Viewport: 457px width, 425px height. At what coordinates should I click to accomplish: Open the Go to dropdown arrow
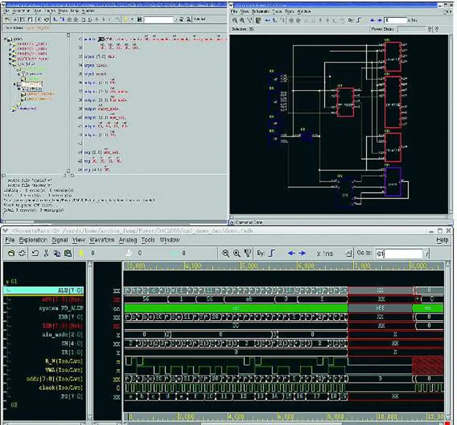(426, 254)
